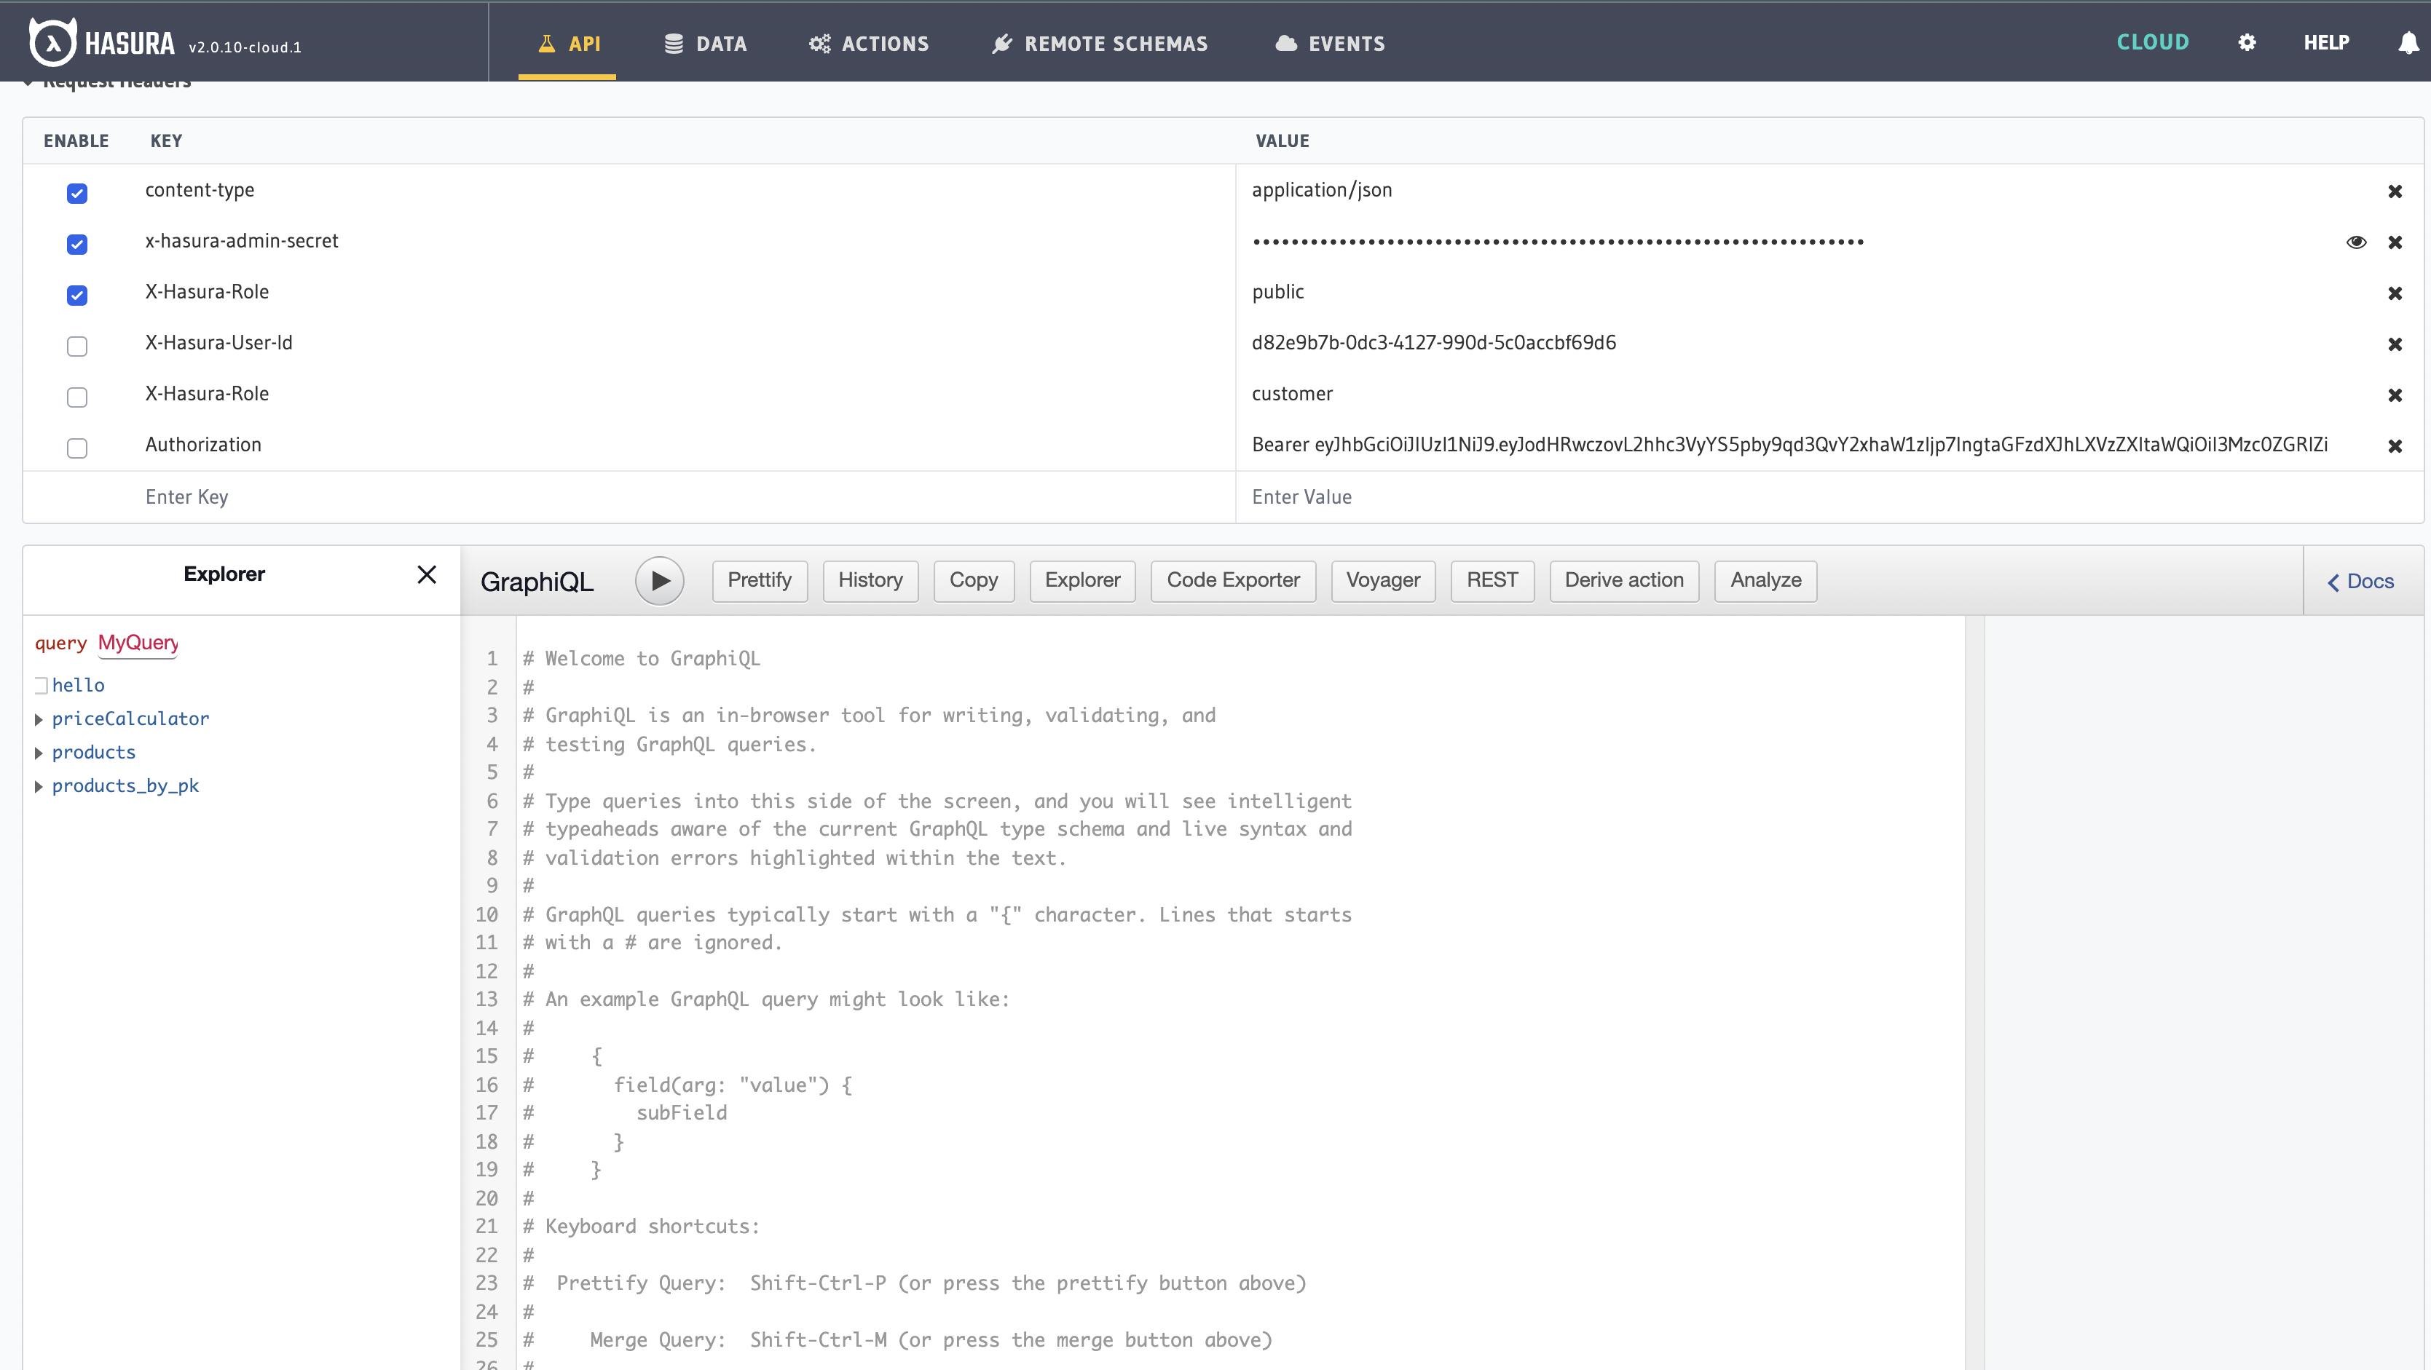Expand the products_by_pk tree node
Image resolution: width=2431 pixels, height=1370 pixels.
click(x=39, y=787)
